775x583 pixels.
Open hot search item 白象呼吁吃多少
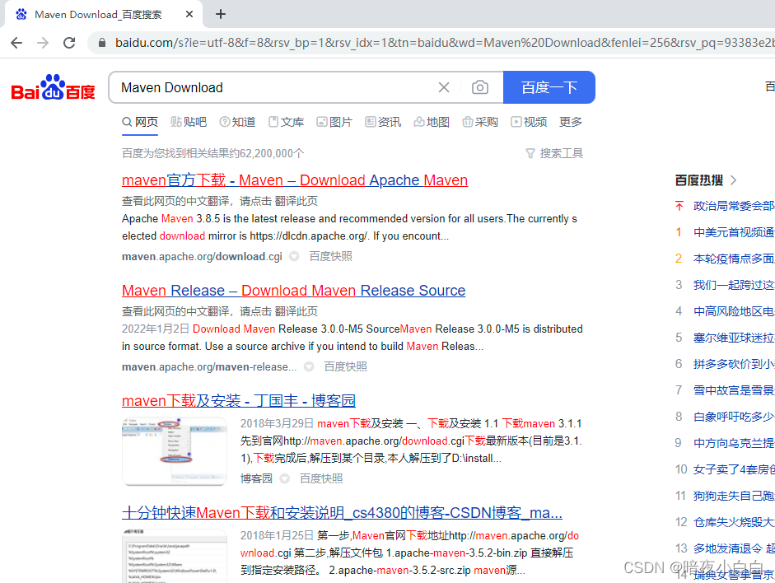734,417
